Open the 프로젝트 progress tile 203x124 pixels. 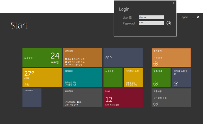(x=82, y=98)
